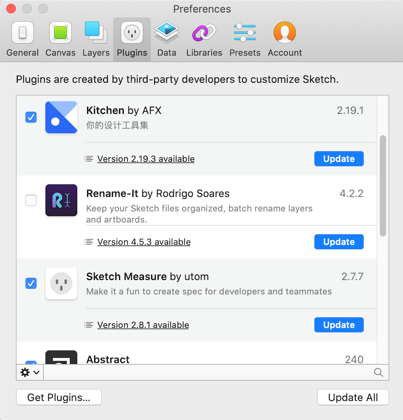The height and width of the screenshot is (420, 403).
Task: Click the Sketch Measure version number 2.7.7
Action: point(352,277)
